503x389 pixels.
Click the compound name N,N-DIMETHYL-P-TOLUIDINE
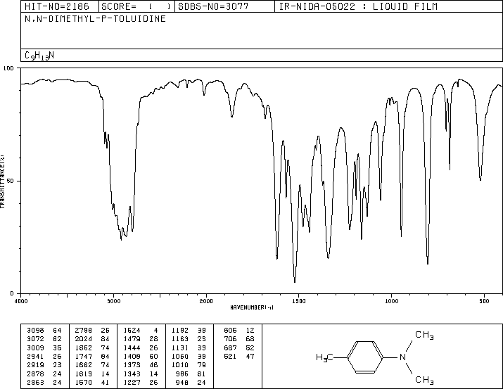click(95, 19)
